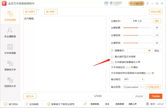The height and width of the screenshot is (108, 166).
Task: Increase 文本语音延迟 seconds right arrow
Action: coord(129,67)
